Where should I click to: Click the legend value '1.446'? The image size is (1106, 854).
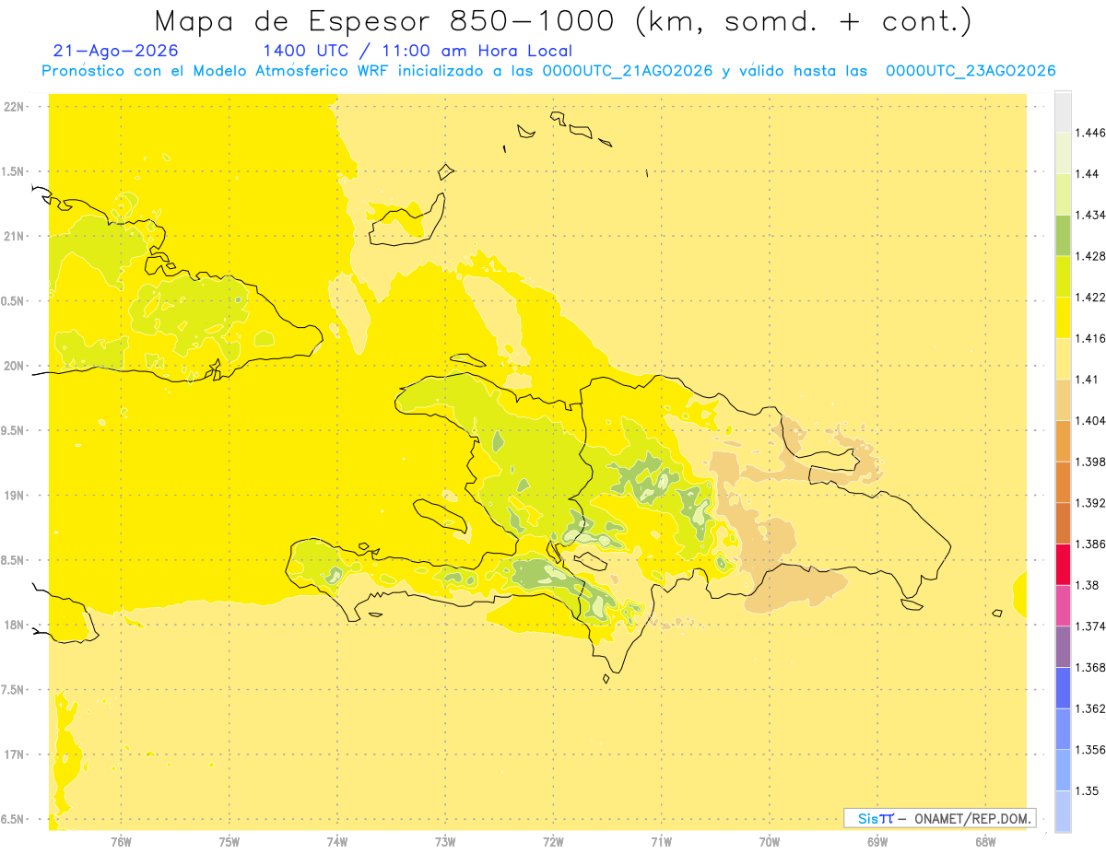tap(1090, 133)
